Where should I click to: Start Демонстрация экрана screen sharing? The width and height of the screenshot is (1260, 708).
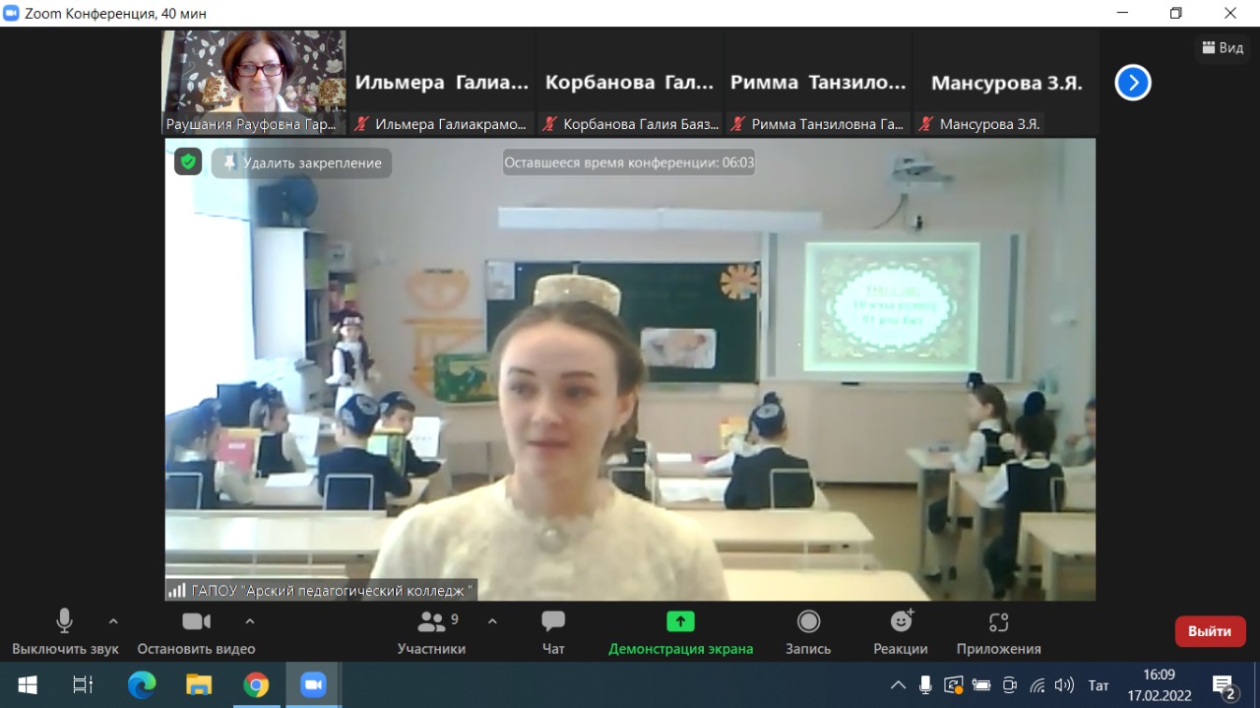pos(680,631)
